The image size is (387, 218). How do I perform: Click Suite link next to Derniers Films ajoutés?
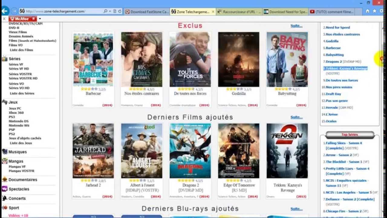(x=296, y=117)
